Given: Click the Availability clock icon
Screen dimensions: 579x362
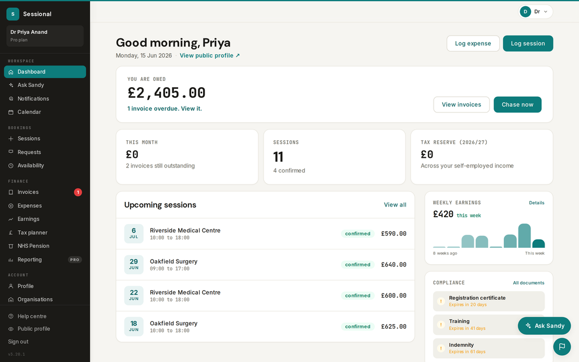Looking at the screenshot, I should (x=11, y=166).
